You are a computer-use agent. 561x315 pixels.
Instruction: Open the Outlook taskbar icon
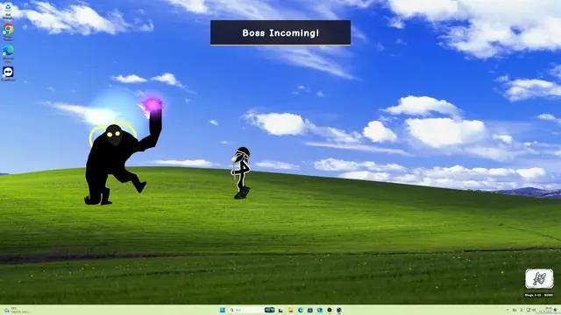319,310
